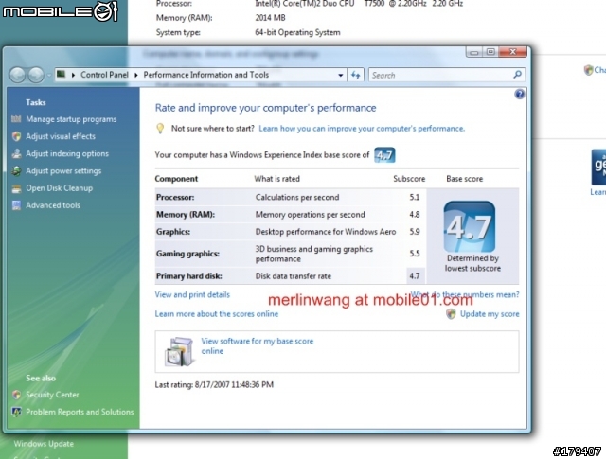This screenshot has width=606, height=459.
Task: Select the Memory (RAM) row label
Action: [x=186, y=215]
